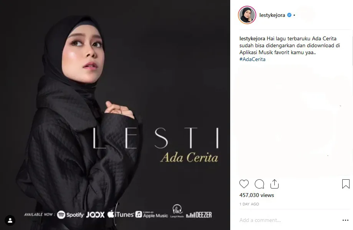Share the post using the share arrow icon
The width and height of the screenshot is (353, 230).
click(x=274, y=184)
